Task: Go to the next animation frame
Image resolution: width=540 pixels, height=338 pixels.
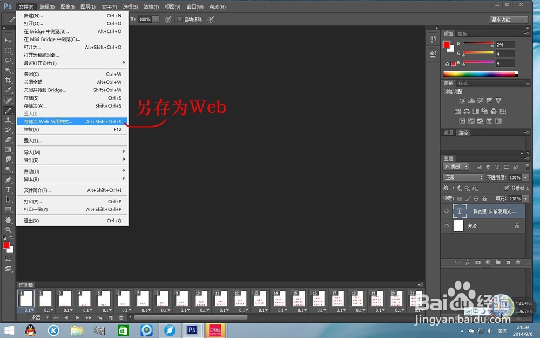Action: [x=89, y=317]
